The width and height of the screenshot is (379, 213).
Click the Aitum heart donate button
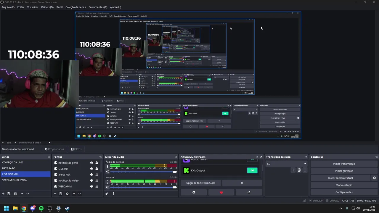tap(221, 192)
